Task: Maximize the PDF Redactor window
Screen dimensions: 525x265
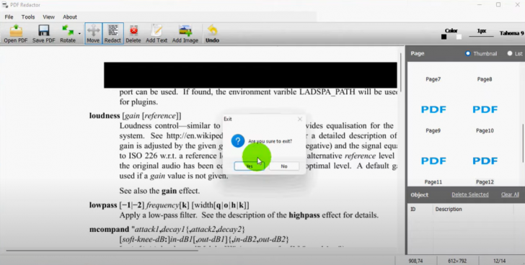Action: pyautogui.click(x=498, y=4)
